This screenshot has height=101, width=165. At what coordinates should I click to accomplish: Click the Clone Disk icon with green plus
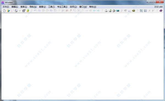tap(110, 11)
